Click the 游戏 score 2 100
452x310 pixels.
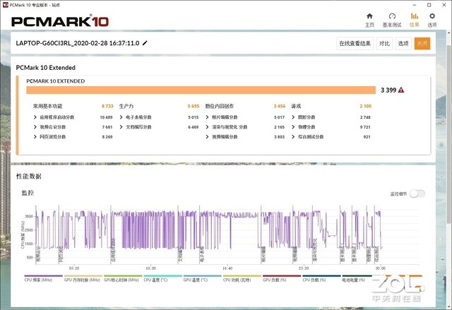point(366,106)
